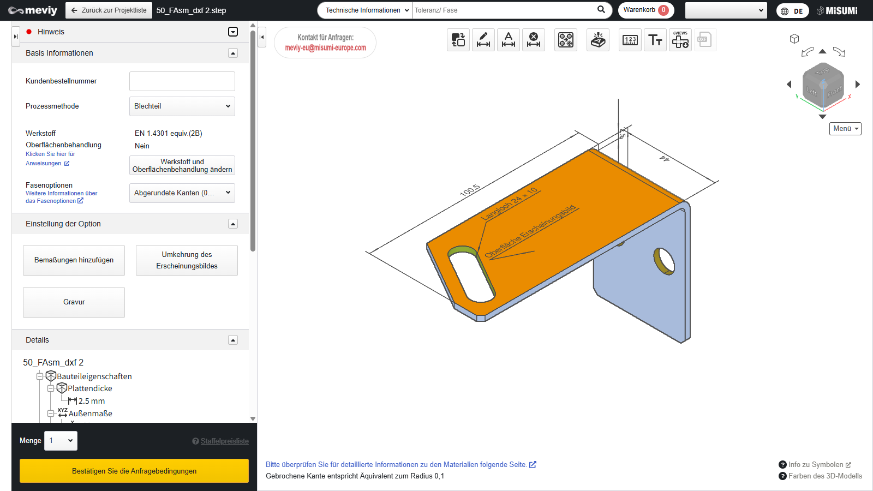
Task: Open the Prozessmethode Blechteil dropdown
Action: pos(182,106)
